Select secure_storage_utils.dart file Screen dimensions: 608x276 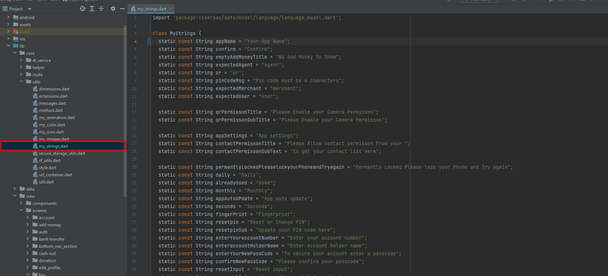tap(62, 153)
